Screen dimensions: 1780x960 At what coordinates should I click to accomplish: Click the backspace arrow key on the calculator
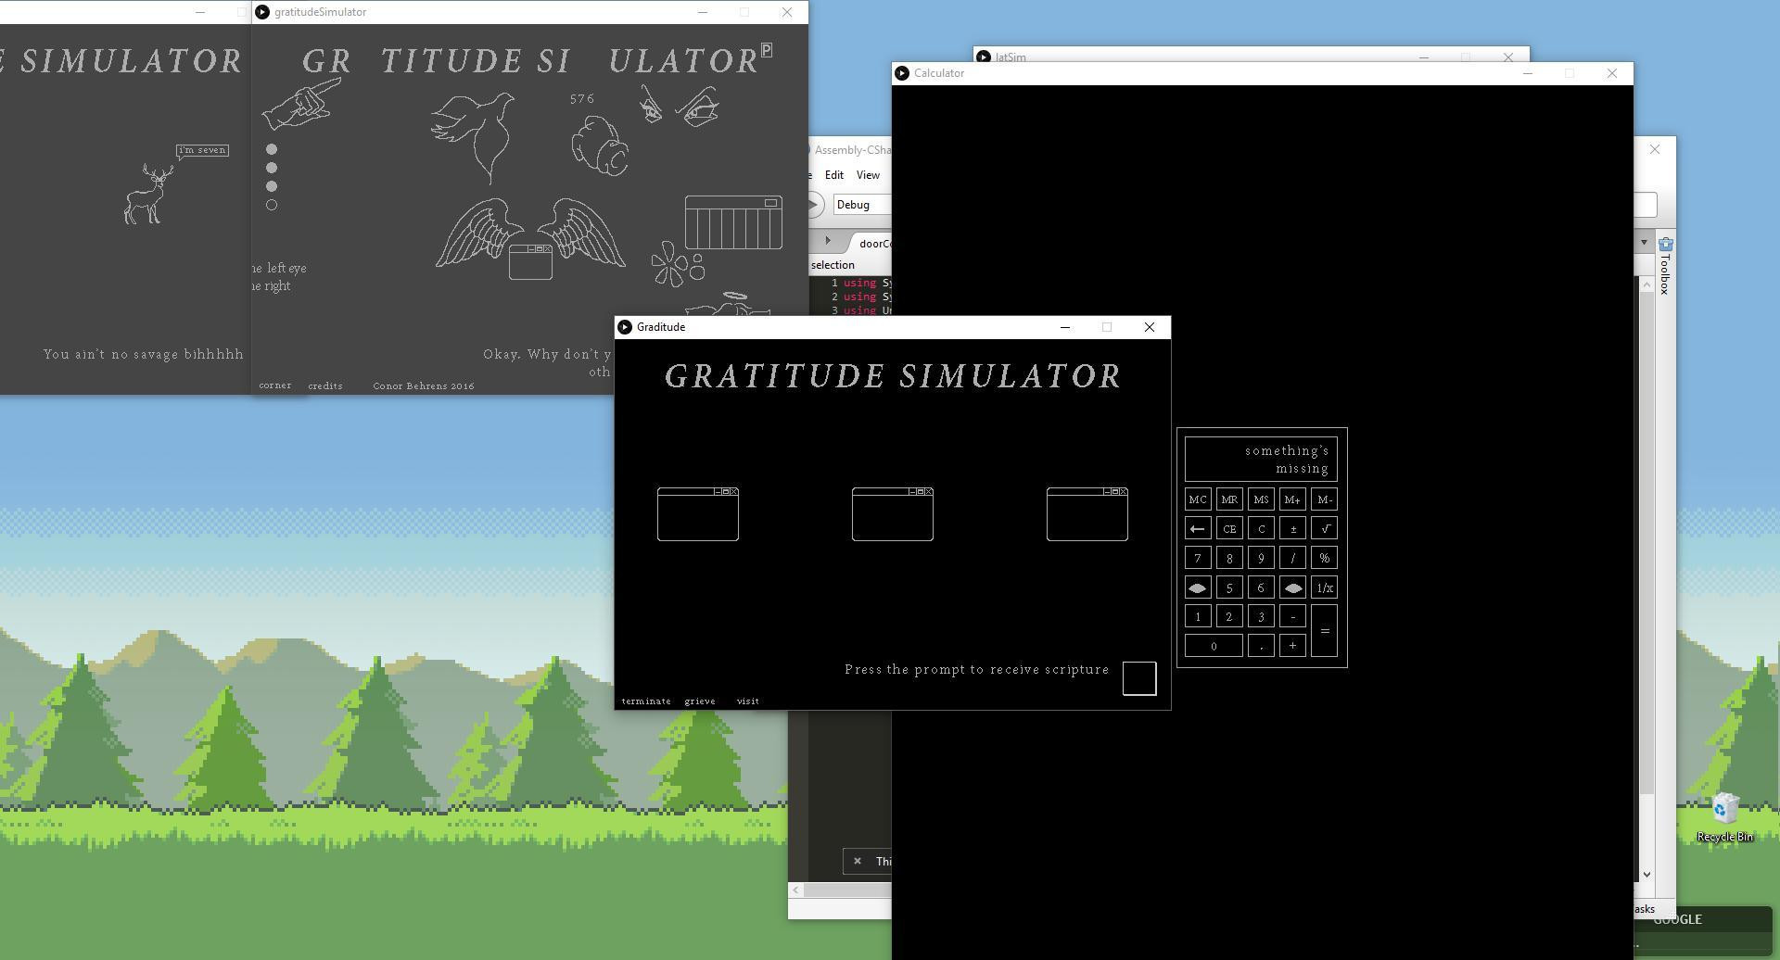point(1198,529)
